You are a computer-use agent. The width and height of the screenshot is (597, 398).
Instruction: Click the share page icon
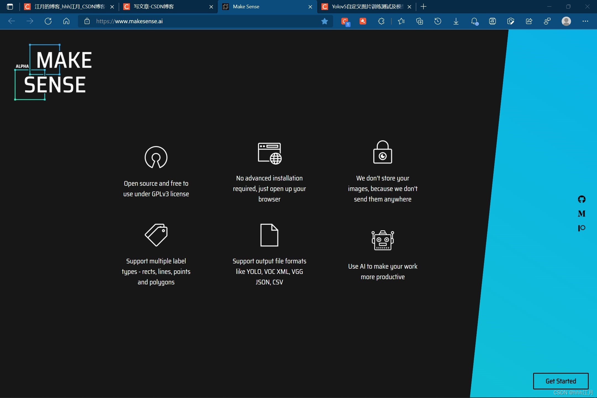pos(529,21)
